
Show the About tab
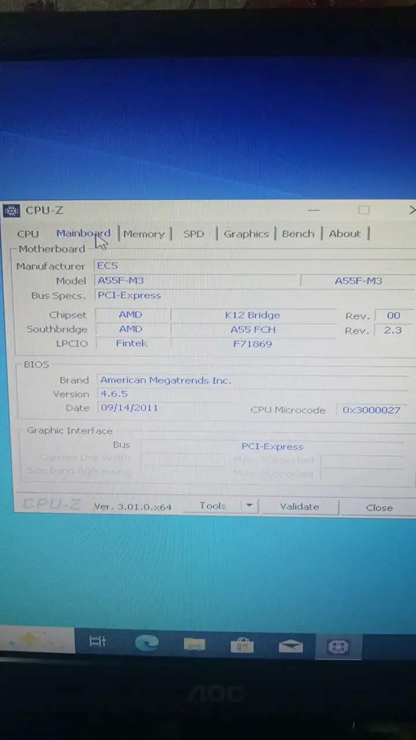click(x=345, y=234)
